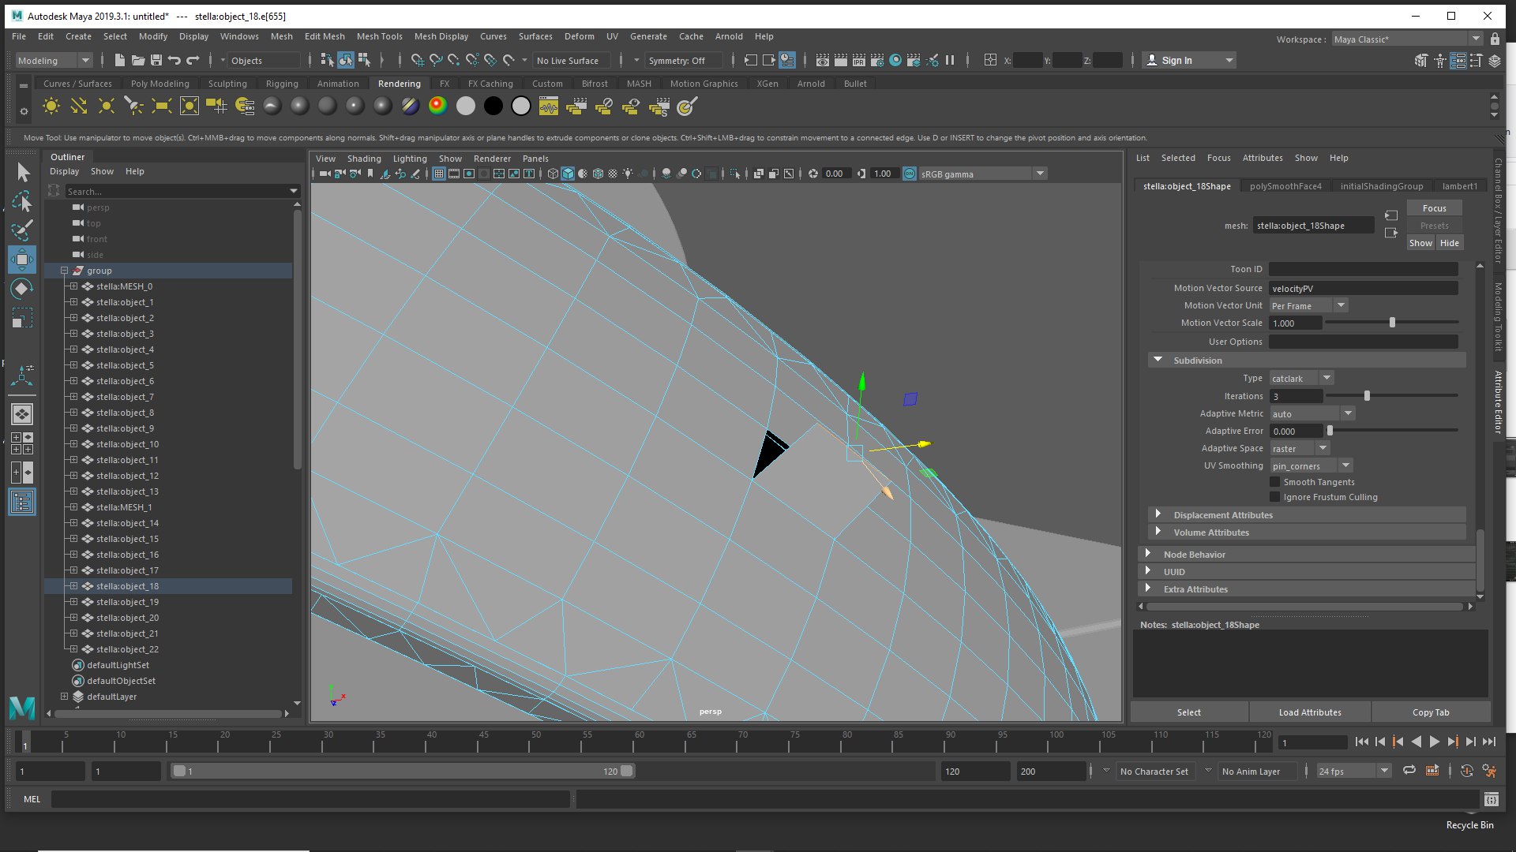The image size is (1516, 852).
Task: Expand stella:object_5 in Outliner
Action: click(74, 365)
